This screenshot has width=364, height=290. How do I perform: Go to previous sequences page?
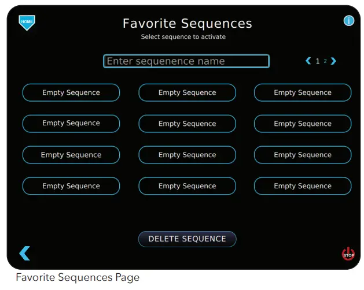point(308,61)
